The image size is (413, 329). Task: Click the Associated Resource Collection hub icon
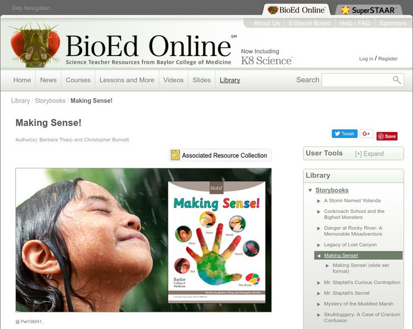(x=175, y=155)
